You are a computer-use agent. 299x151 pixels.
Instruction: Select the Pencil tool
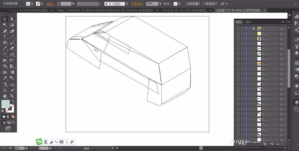point(5,49)
